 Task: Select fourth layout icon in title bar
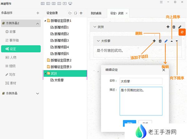(x=59, y=3)
